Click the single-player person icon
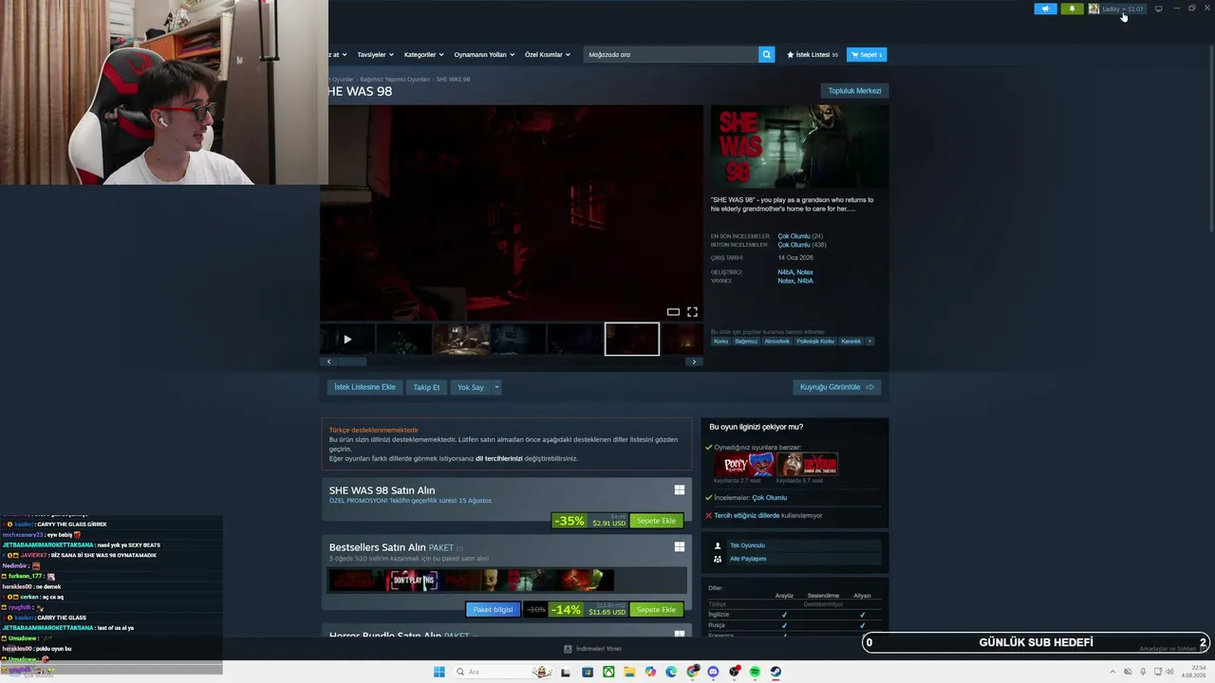Screen dimensions: 1215x683 [x=718, y=545]
